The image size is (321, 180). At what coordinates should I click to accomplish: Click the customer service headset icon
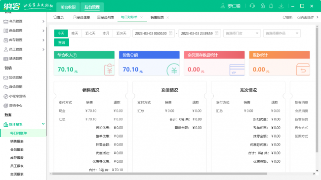coord(252,6)
